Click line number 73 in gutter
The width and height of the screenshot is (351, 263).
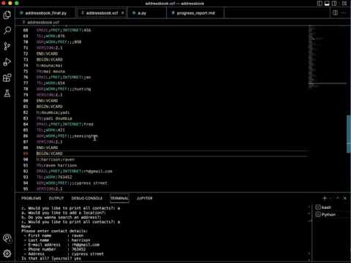pos(26,60)
